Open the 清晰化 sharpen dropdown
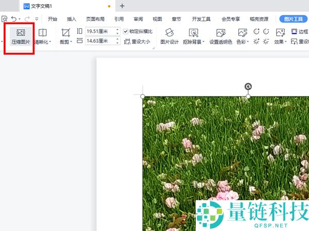 (43, 42)
